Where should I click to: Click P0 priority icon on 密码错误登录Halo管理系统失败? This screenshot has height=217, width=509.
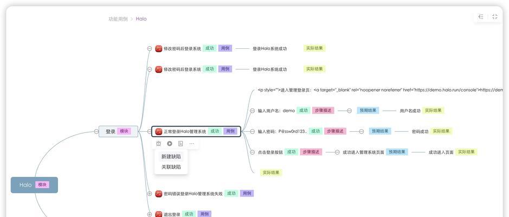159,194
